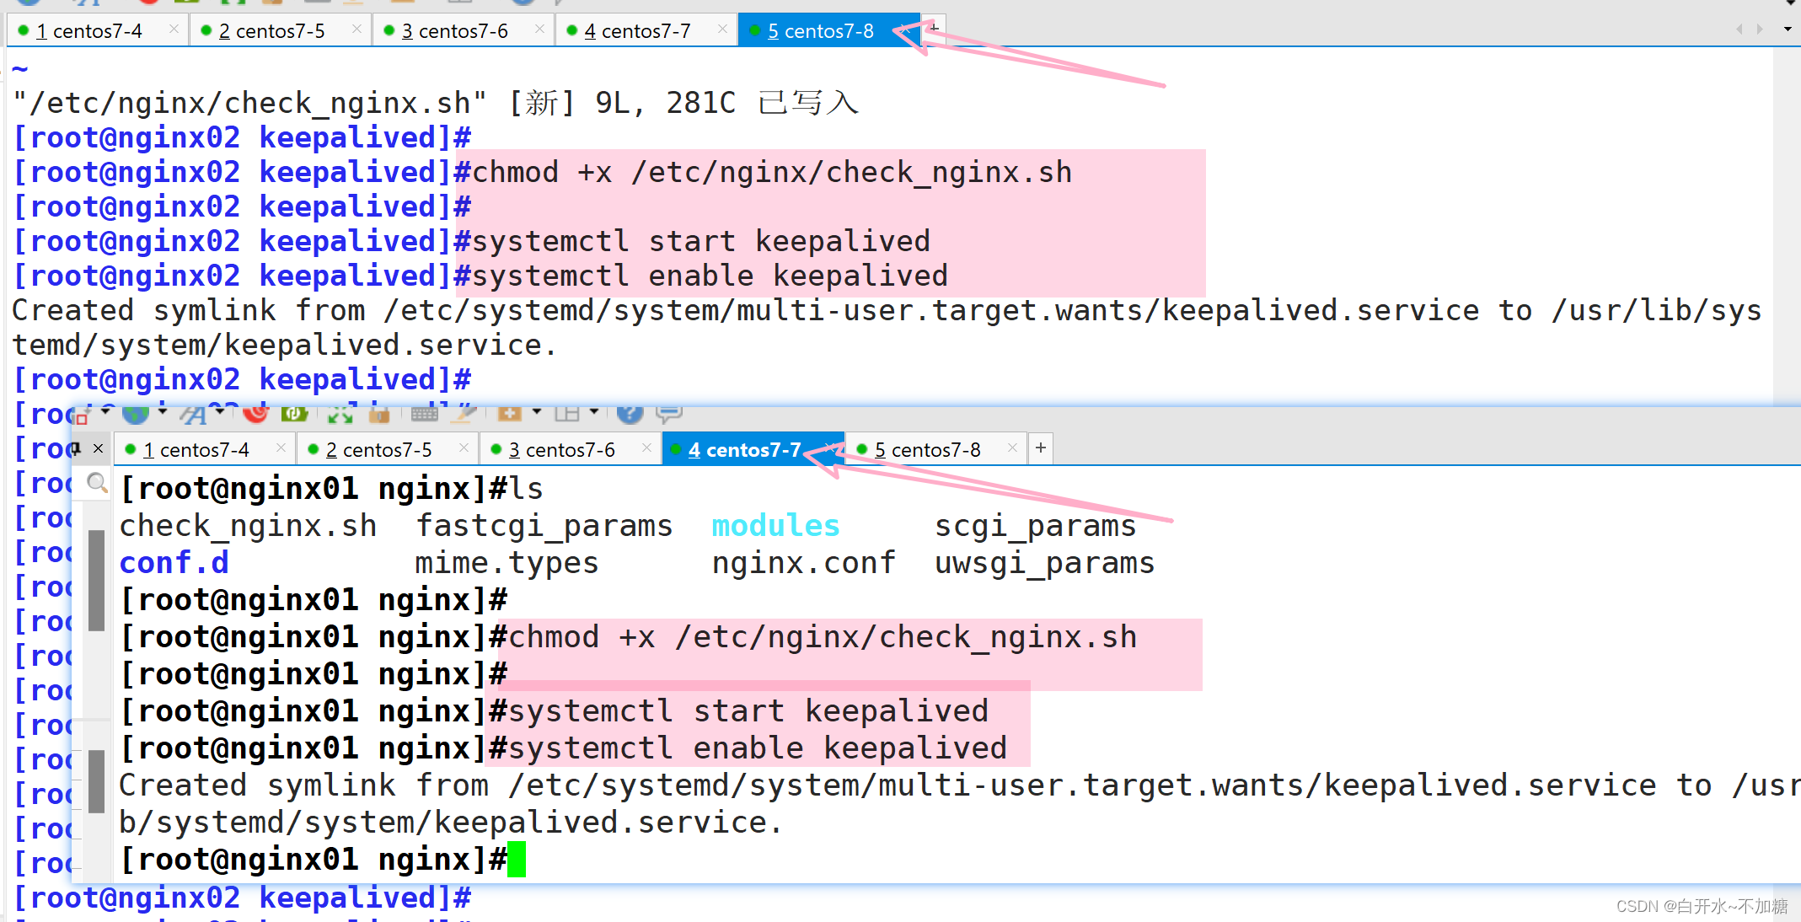The height and width of the screenshot is (922, 1801).
Task: Click the red swirl toolbar icon
Action: click(255, 414)
